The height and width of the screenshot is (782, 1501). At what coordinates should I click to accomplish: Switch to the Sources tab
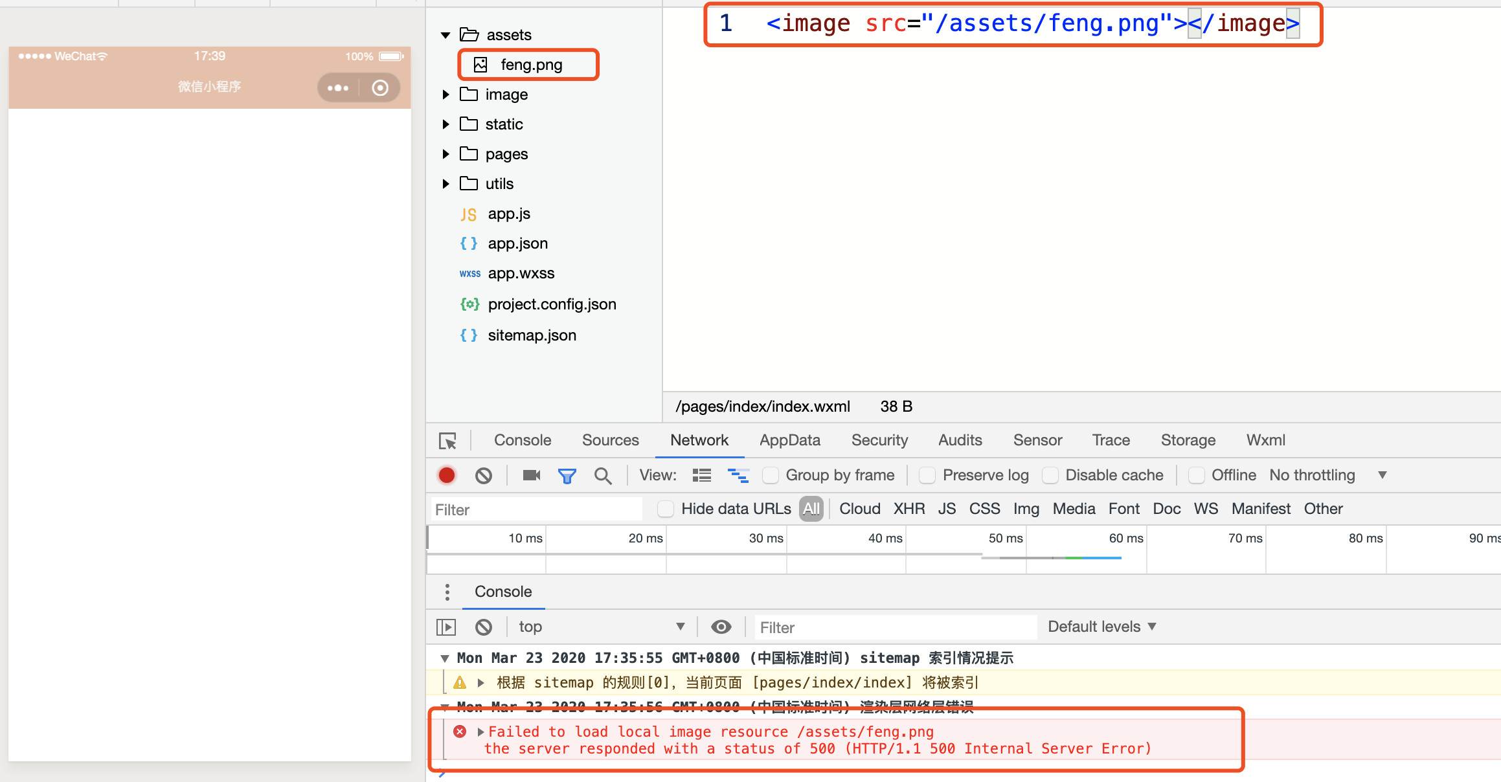tap(610, 440)
